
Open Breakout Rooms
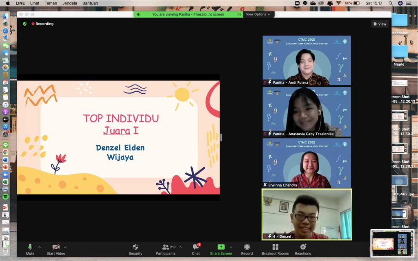tap(275, 247)
